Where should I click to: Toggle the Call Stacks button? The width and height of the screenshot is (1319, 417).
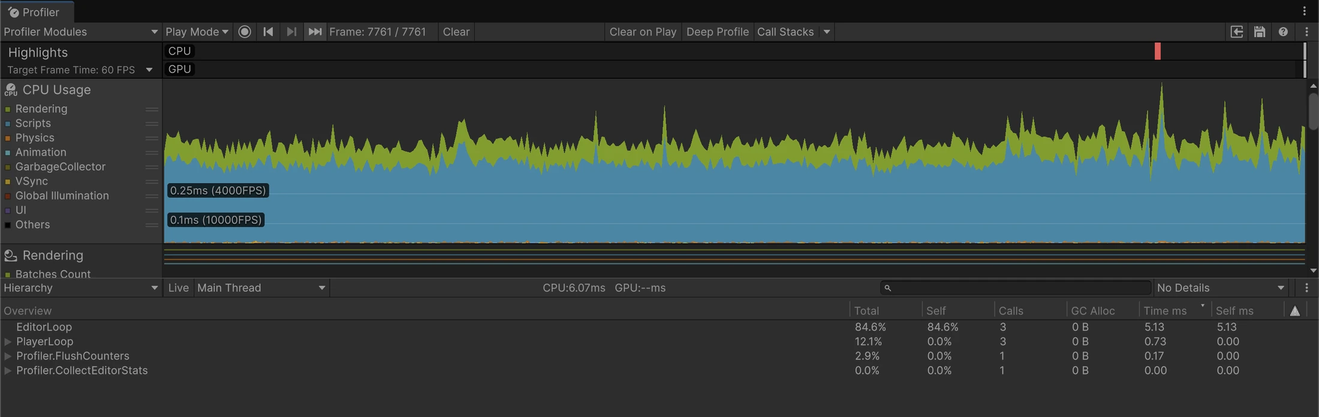tap(785, 32)
